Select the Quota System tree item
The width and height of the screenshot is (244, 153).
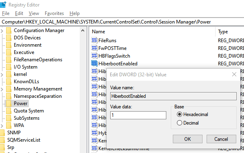tap(29, 111)
